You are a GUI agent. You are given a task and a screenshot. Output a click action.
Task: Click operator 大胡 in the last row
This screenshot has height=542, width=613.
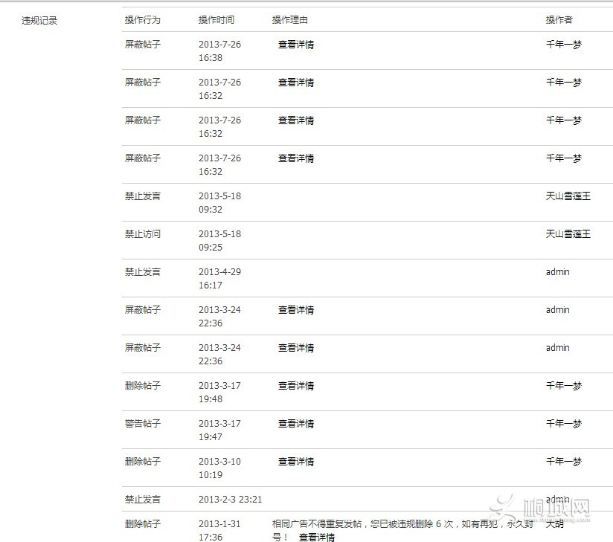click(x=555, y=524)
